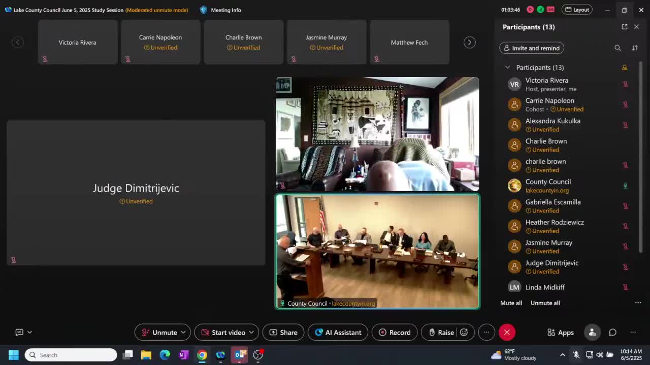Open the Participants panel toggle icon

click(592, 333)
